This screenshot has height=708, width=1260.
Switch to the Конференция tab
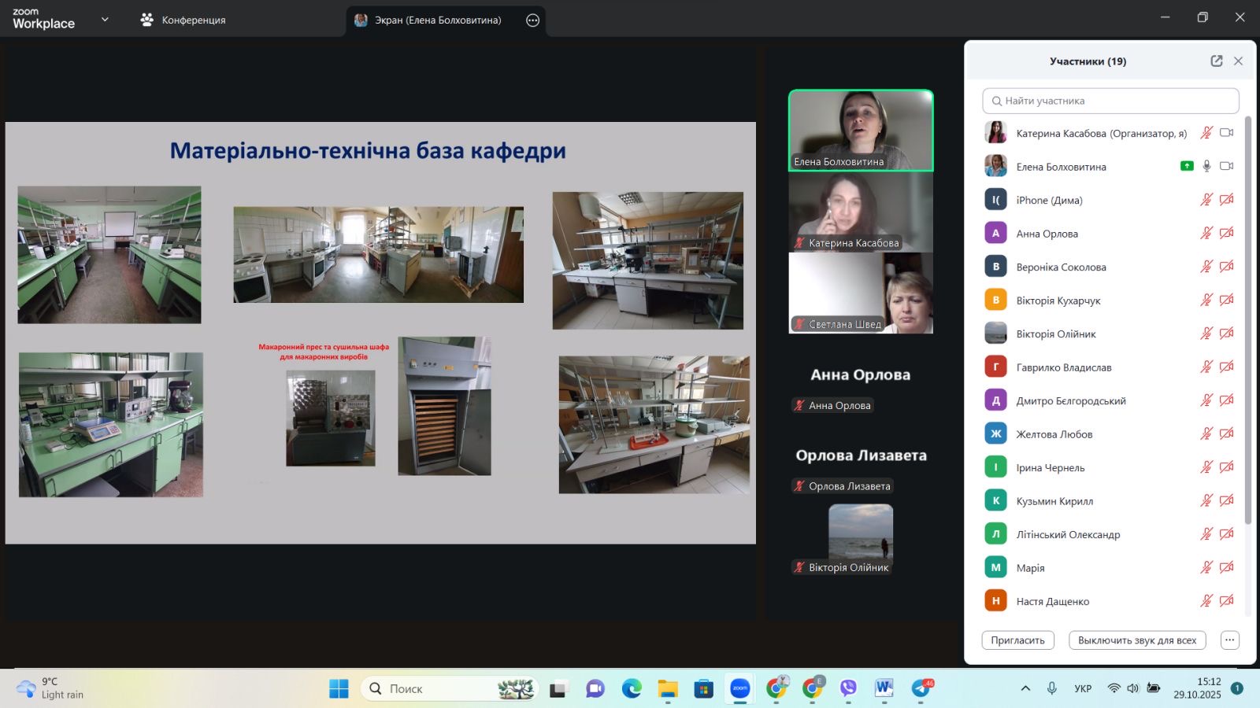183,20
